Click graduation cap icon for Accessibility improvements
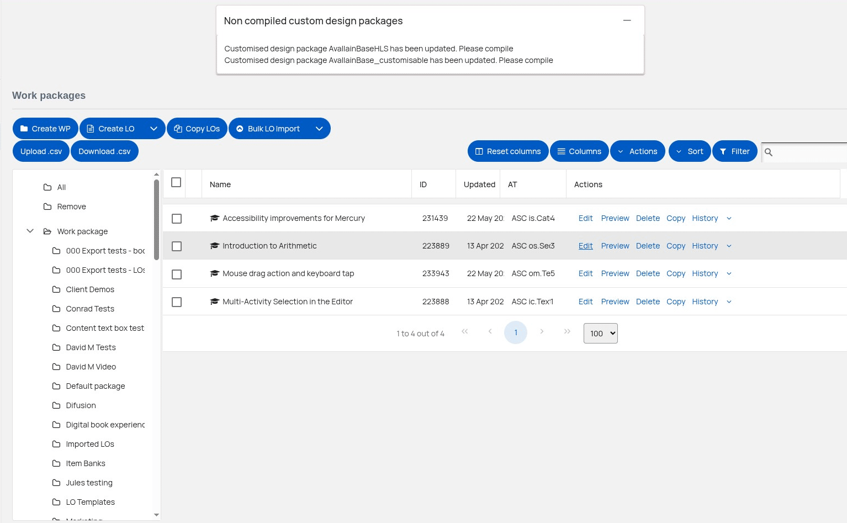The image size is (847, 523). coord(215,218)
